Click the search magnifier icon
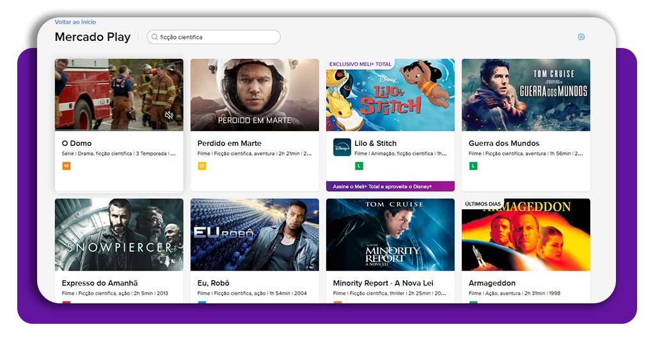Screen dimensions: 655x343 click(x=155, y=36)
